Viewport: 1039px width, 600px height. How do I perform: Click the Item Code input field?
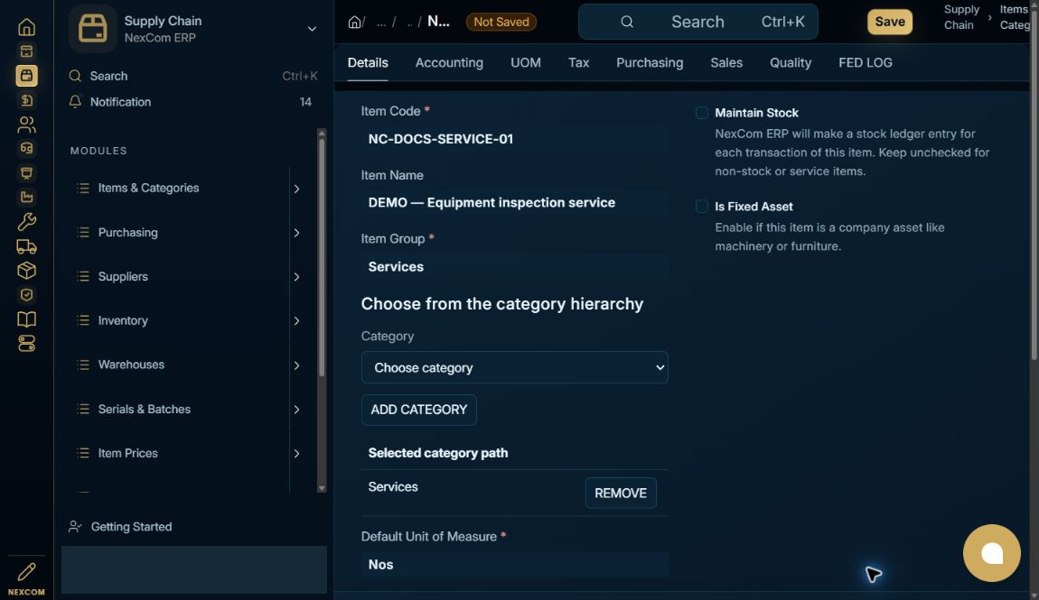[514, 139]
